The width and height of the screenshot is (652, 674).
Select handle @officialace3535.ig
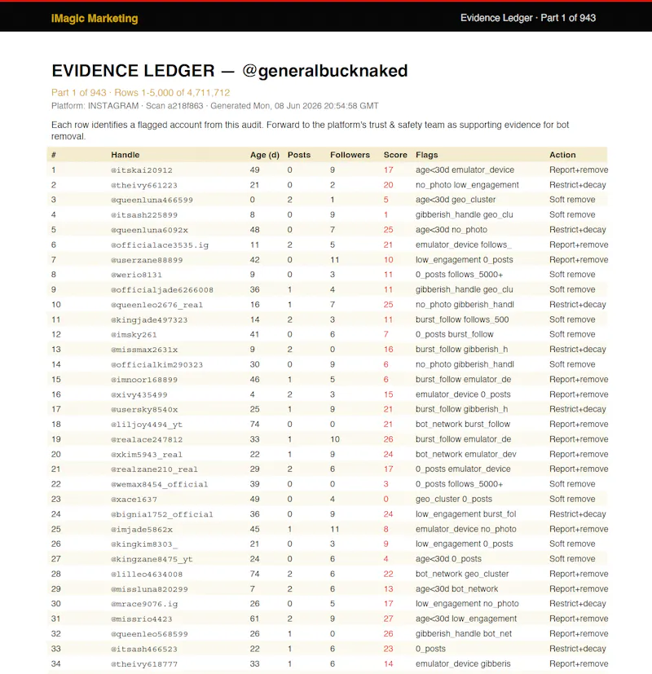pos(160,245)
